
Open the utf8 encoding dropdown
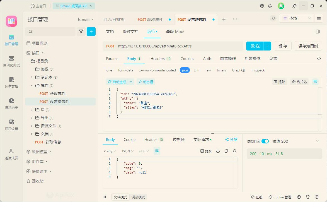(144, 151)
